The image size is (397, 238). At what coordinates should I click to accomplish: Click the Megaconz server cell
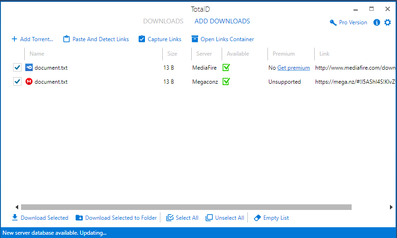pos(205,82)
